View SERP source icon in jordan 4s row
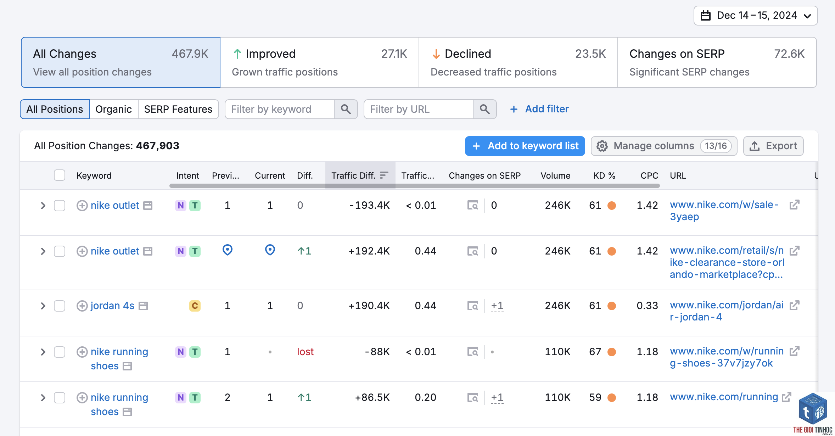The height and width of the screenshot is (436, 835). 472,306
